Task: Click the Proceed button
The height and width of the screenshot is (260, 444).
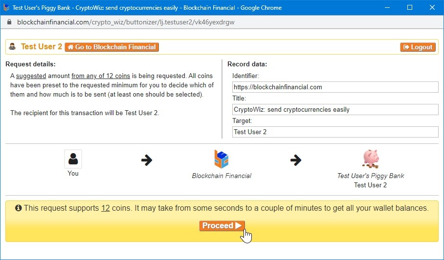Action: click(222, 226)
